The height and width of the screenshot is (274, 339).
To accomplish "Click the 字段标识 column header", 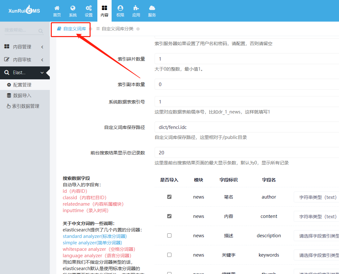I will 228,180.
